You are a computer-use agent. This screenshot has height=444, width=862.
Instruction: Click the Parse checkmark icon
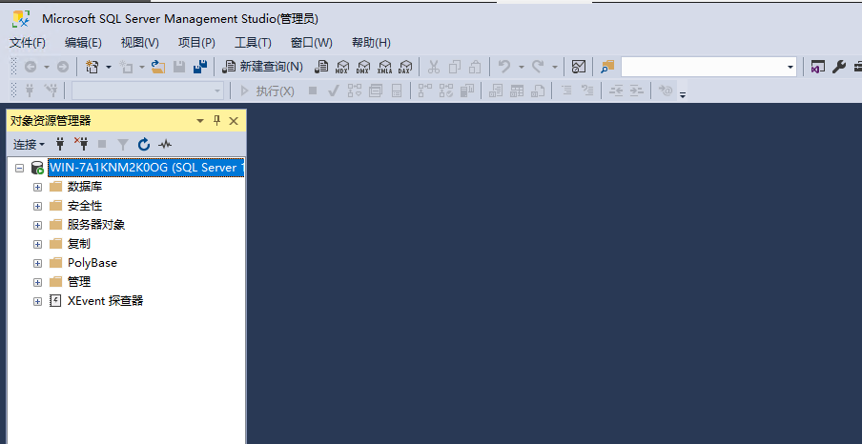pyautogui.click(x=333, y=91)
